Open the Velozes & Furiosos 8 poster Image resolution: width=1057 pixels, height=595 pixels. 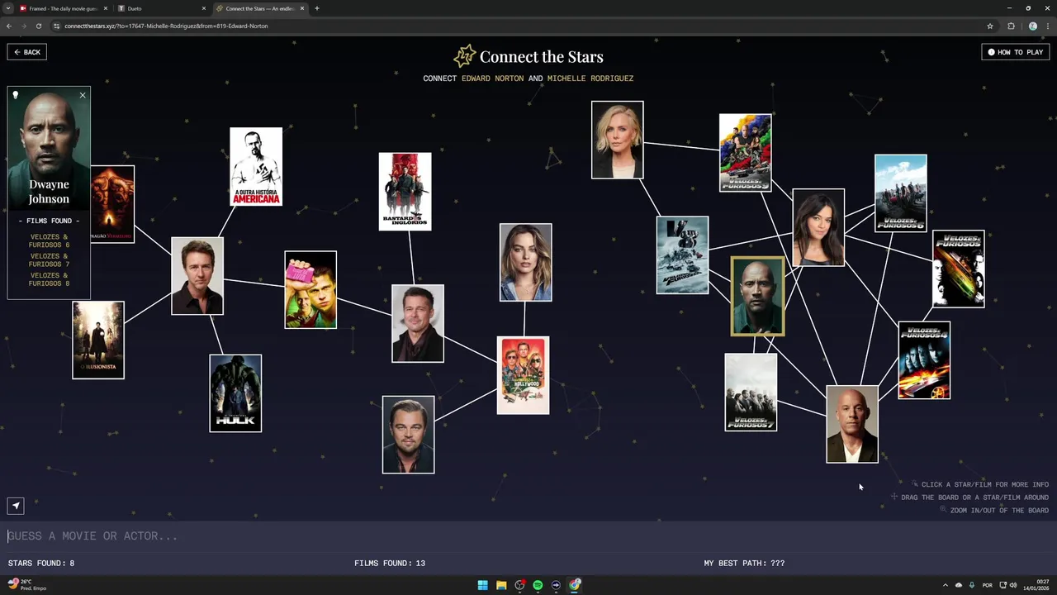682,255
